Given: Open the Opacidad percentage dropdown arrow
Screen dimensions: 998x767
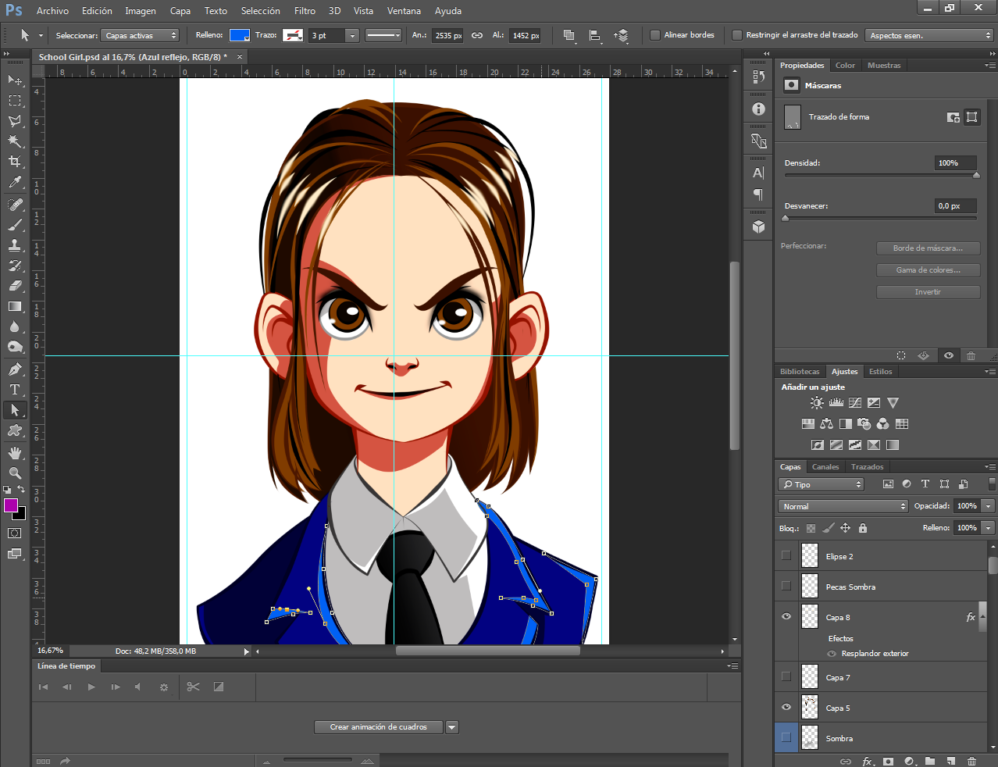Looking at the screenshot, I should click(989, 506).
